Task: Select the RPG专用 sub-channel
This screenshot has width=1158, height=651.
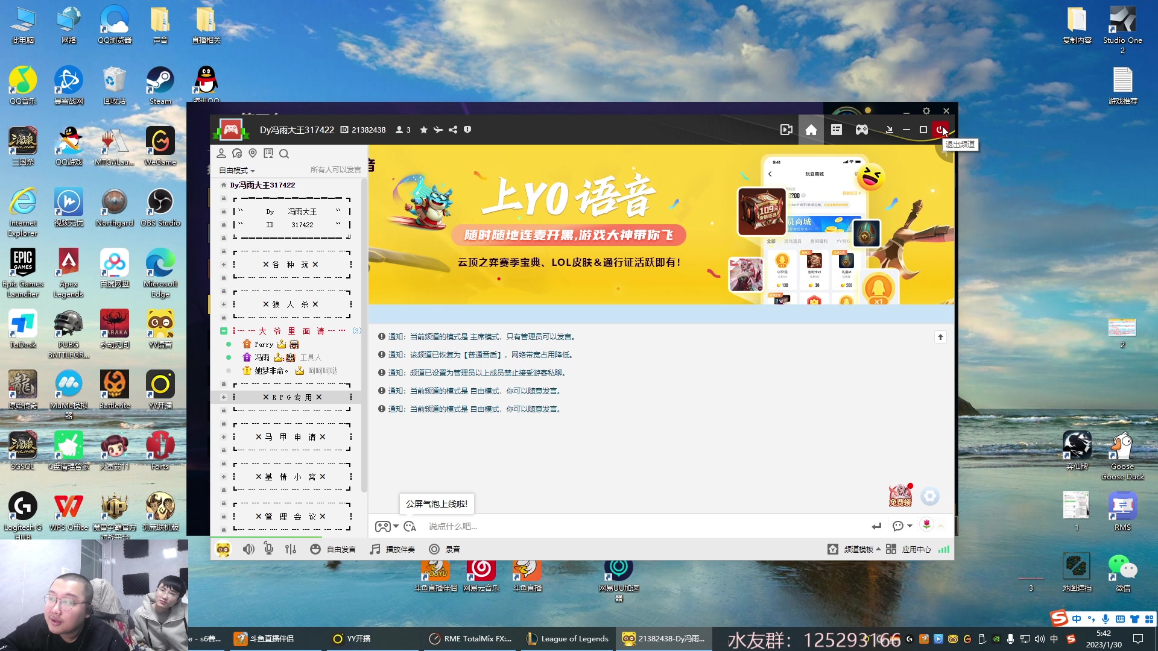Action: (x=293, y=397)
